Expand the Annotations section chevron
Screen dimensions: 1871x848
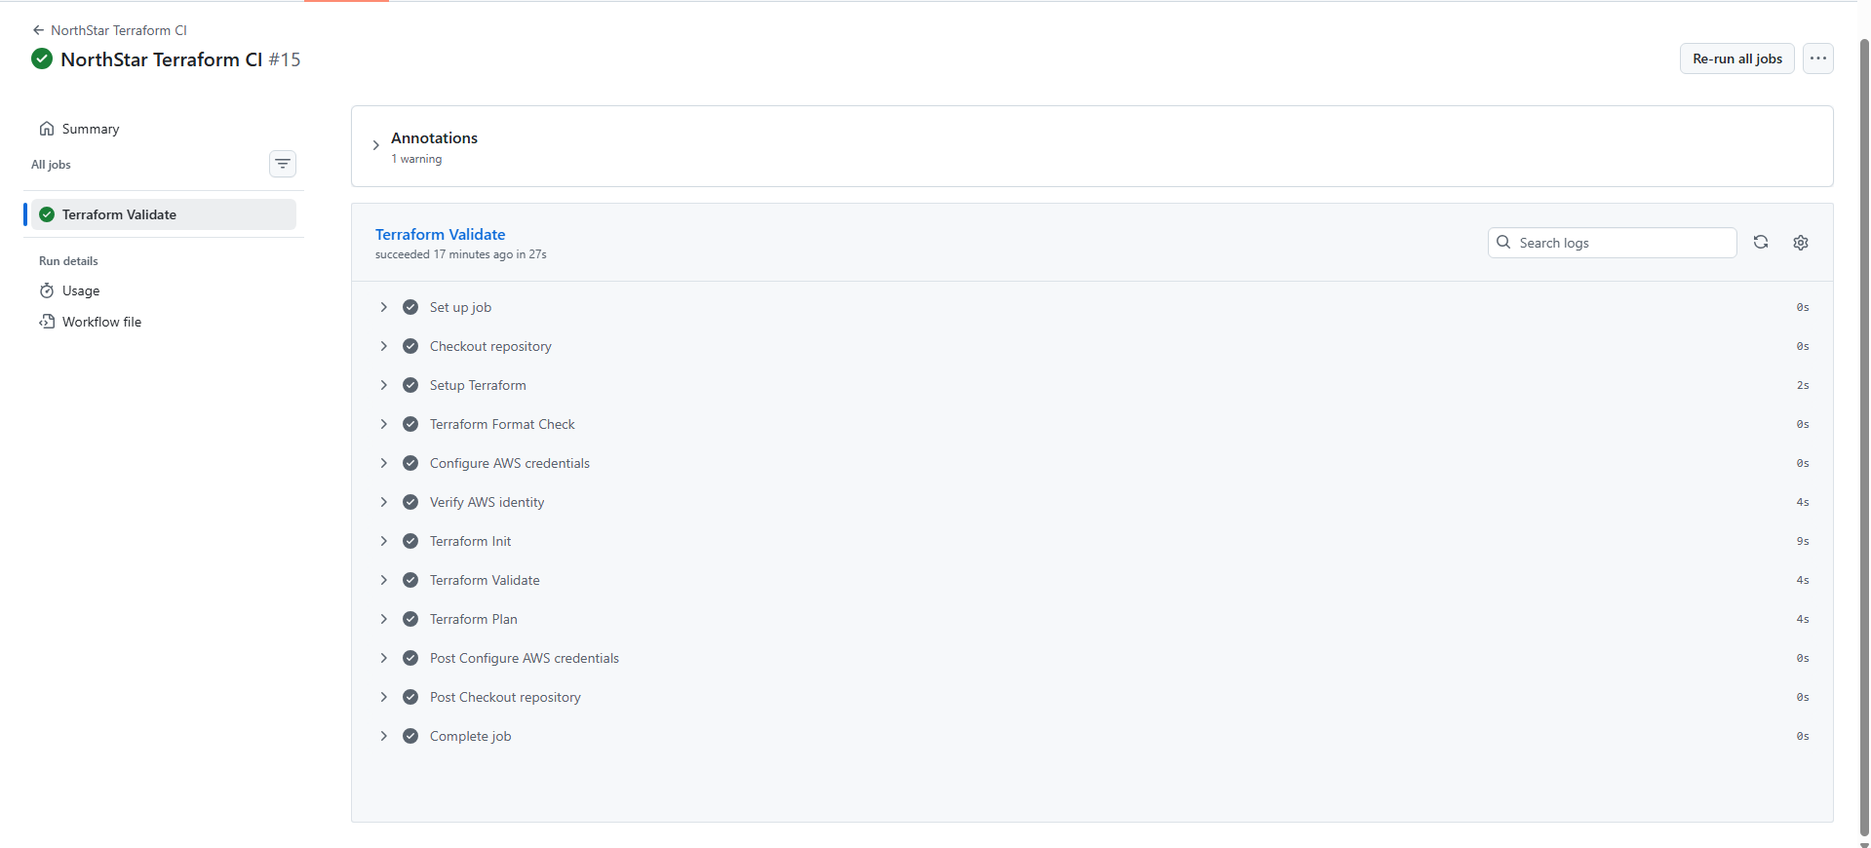tap(375, 145)
